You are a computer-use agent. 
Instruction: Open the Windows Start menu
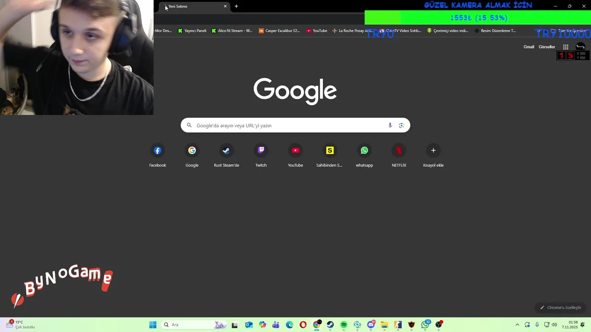click(153, 325)
